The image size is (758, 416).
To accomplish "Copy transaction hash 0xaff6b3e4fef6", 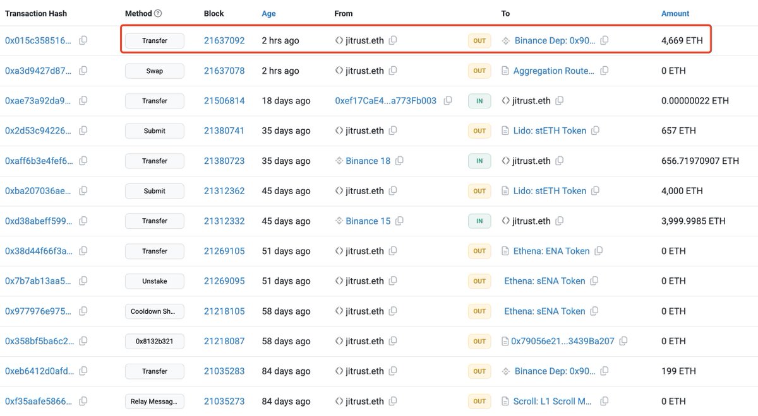I will 83,161.
